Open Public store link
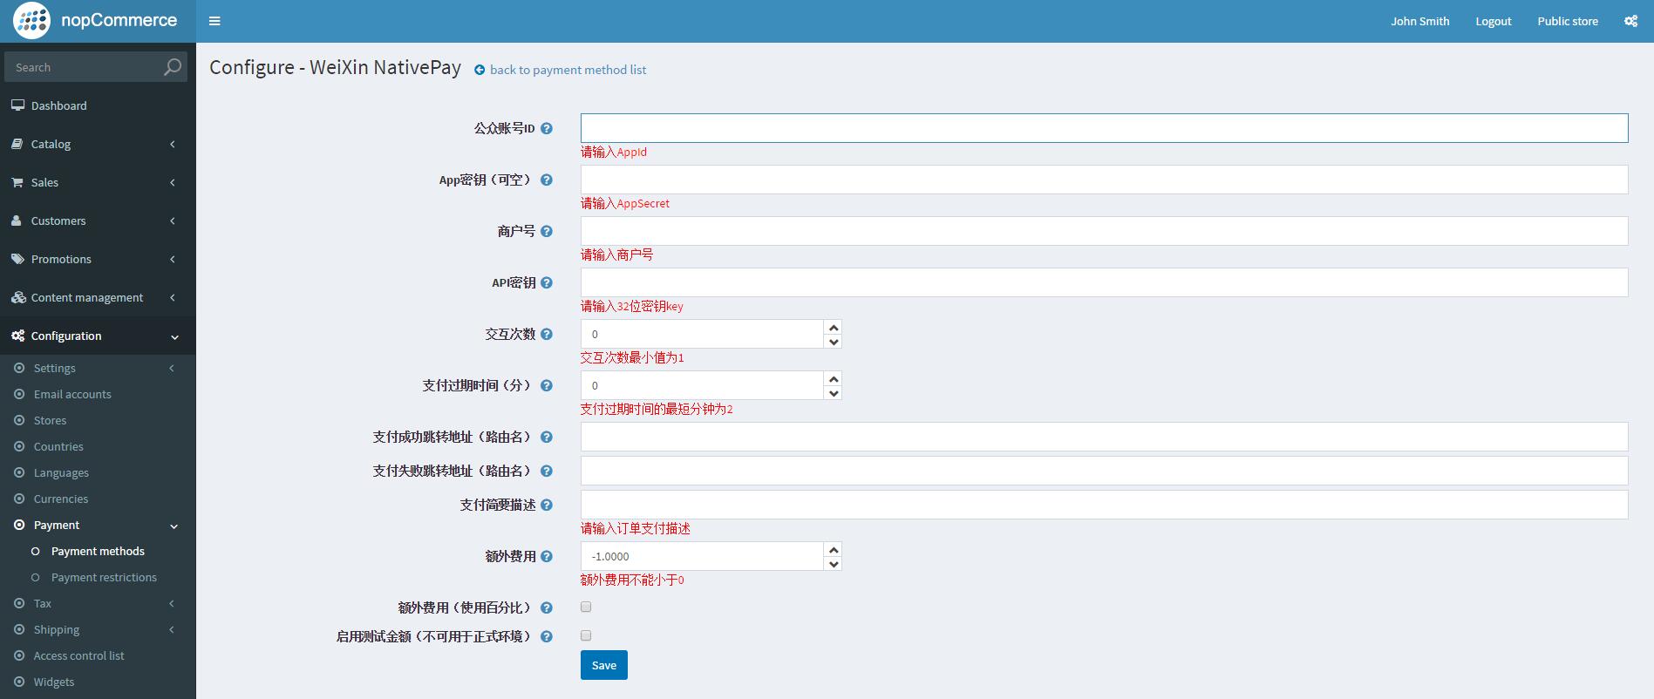 tap(1568, 21)
